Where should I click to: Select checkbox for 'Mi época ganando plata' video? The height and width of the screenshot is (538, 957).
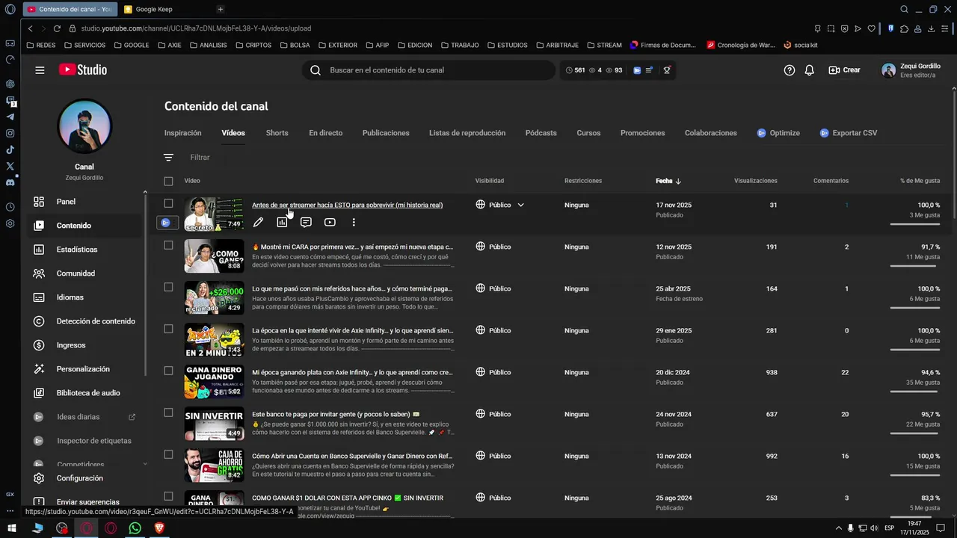coord(168,371)
